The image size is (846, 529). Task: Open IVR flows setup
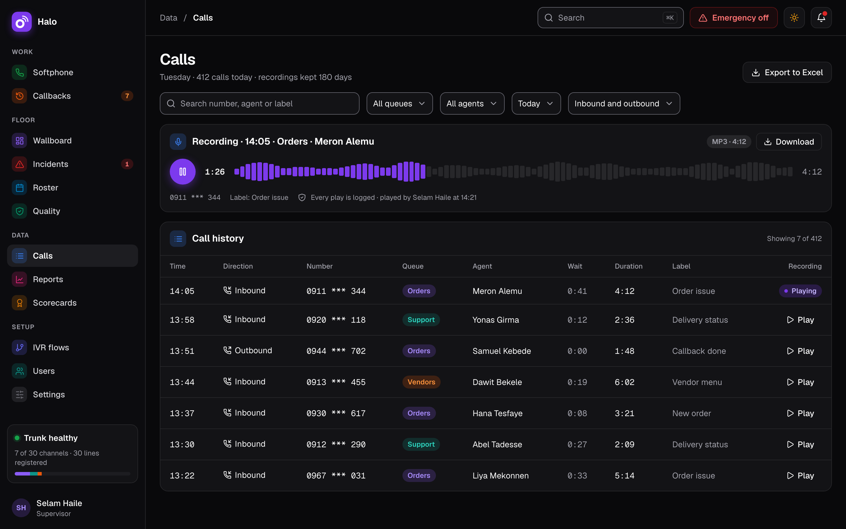click(x=72, y=347)
